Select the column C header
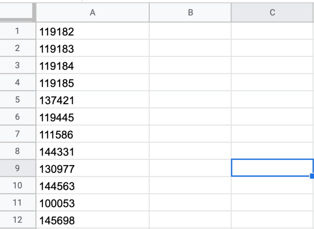Image resolution: width=314 pixels, height=229 pixels. click(x=272, y=13)
